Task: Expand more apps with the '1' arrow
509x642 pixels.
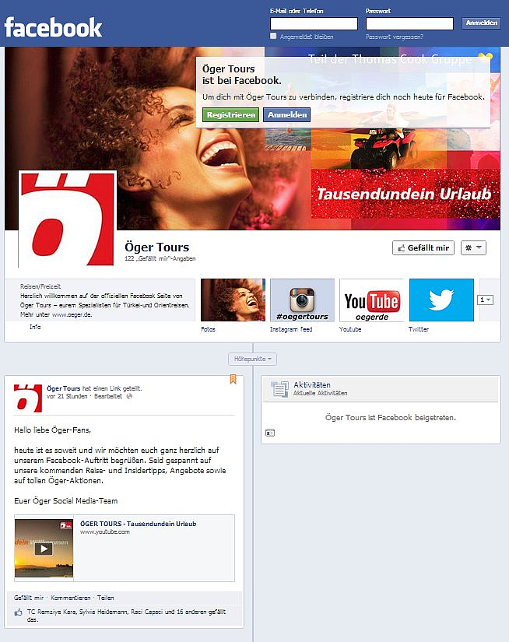Action: tap(485, 300)
